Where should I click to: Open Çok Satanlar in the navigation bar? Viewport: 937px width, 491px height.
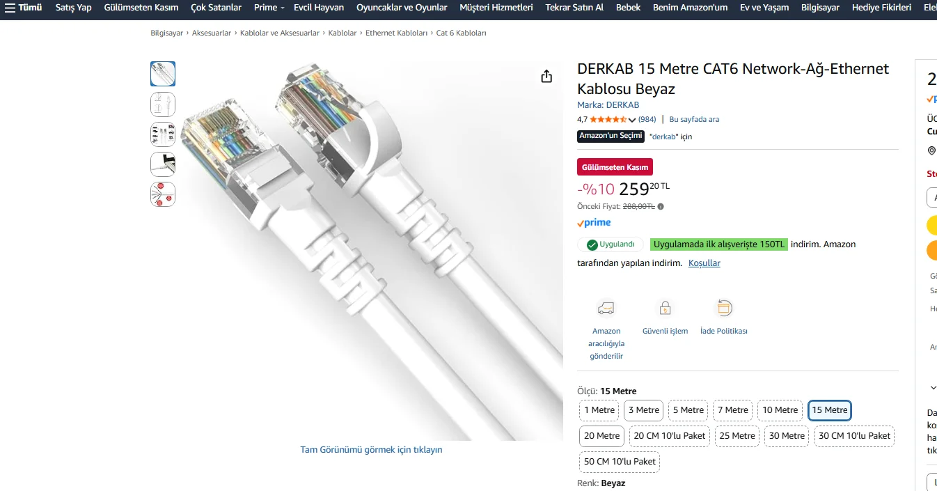(x=216, y=8)
